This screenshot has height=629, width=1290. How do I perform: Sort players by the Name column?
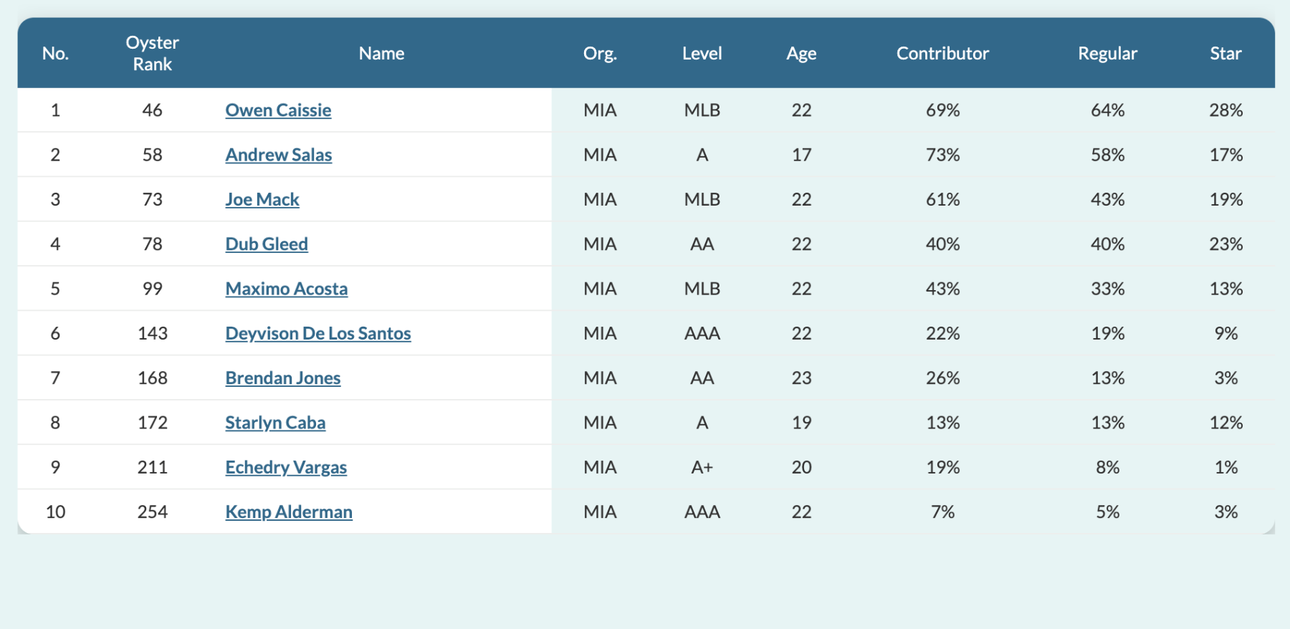381,53
